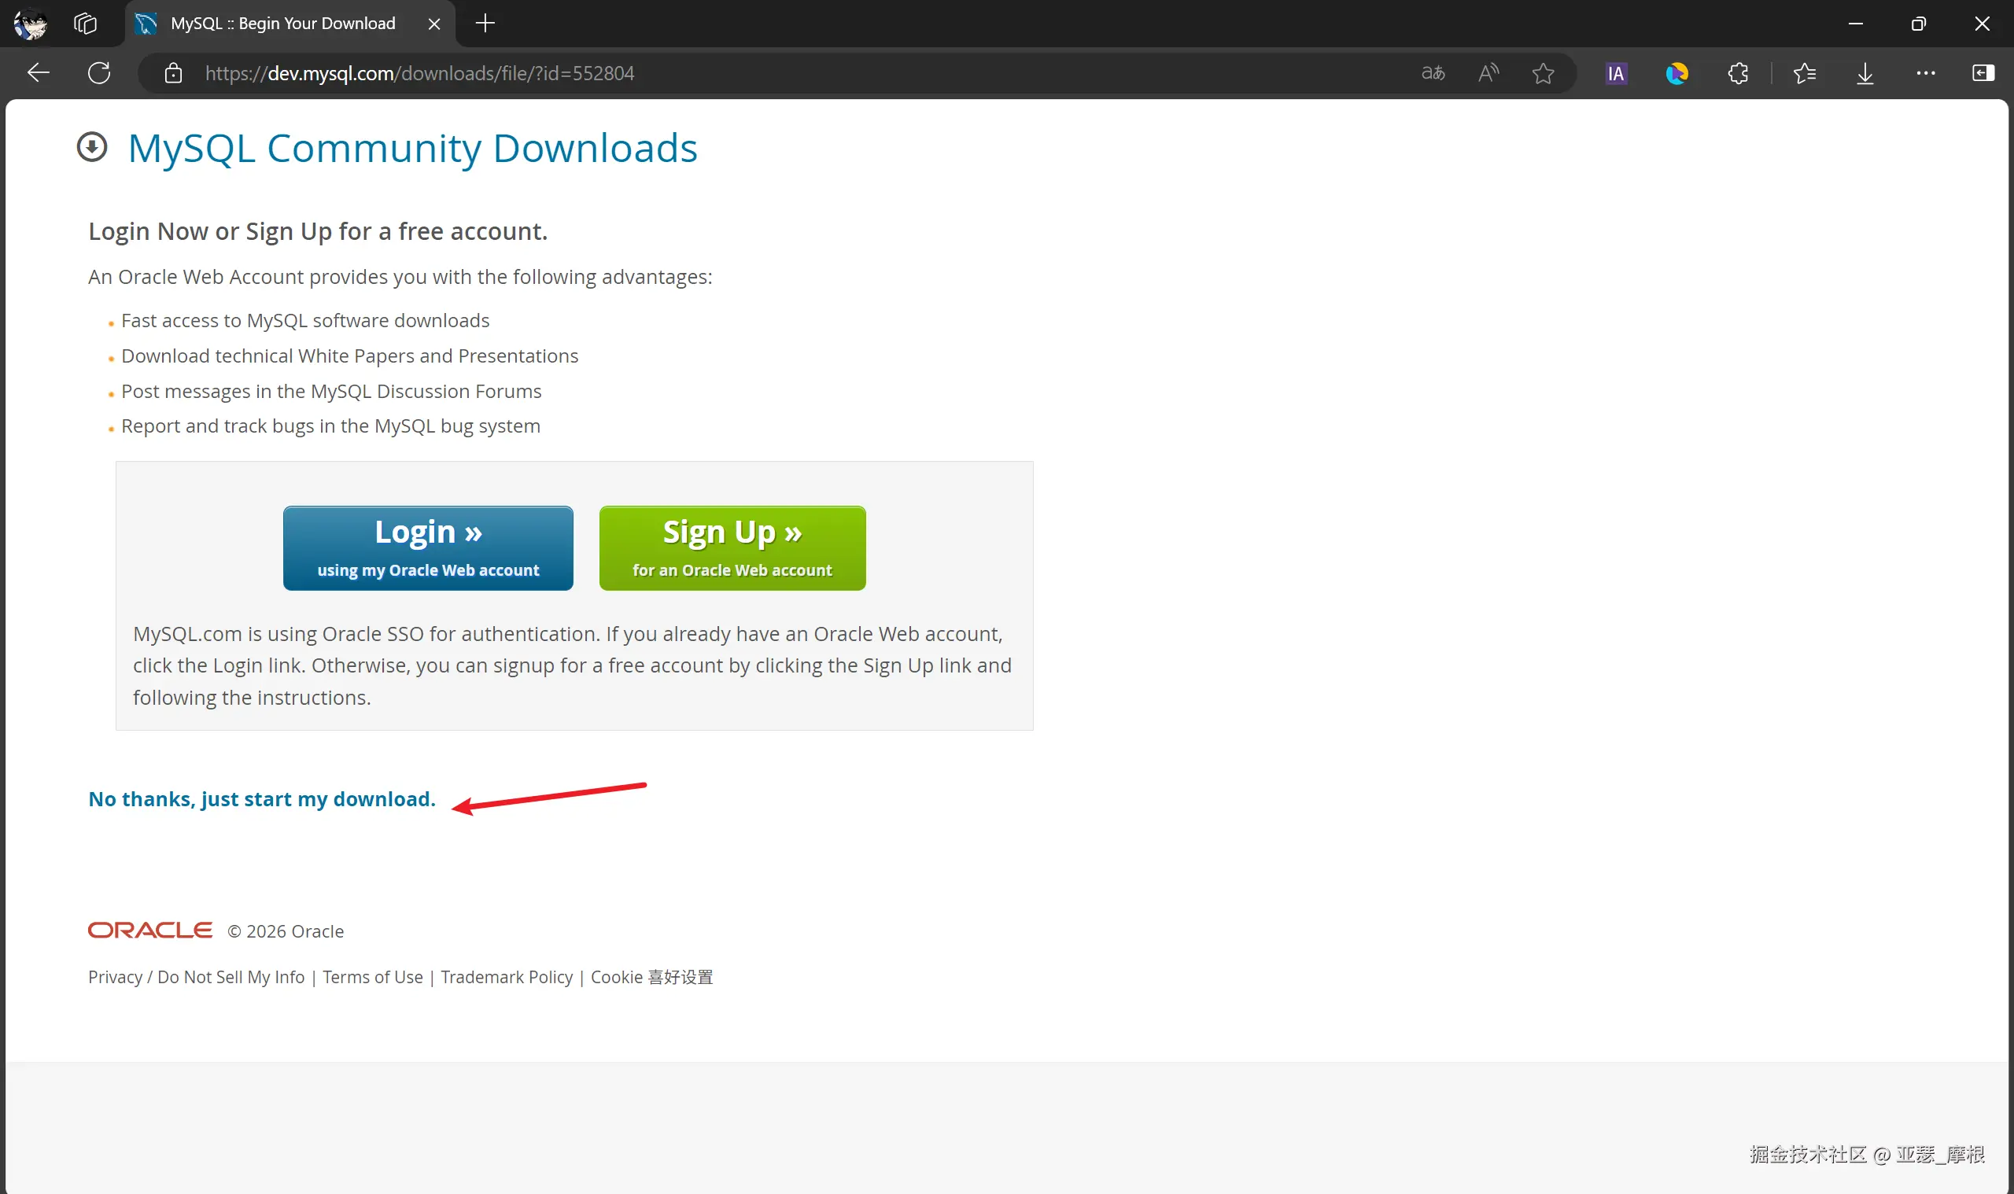This screenshot has width=2014, height=1194.
Task: Toggle the browser sidebar icon
Action: pyautogui.click(x=1983, y=73)
